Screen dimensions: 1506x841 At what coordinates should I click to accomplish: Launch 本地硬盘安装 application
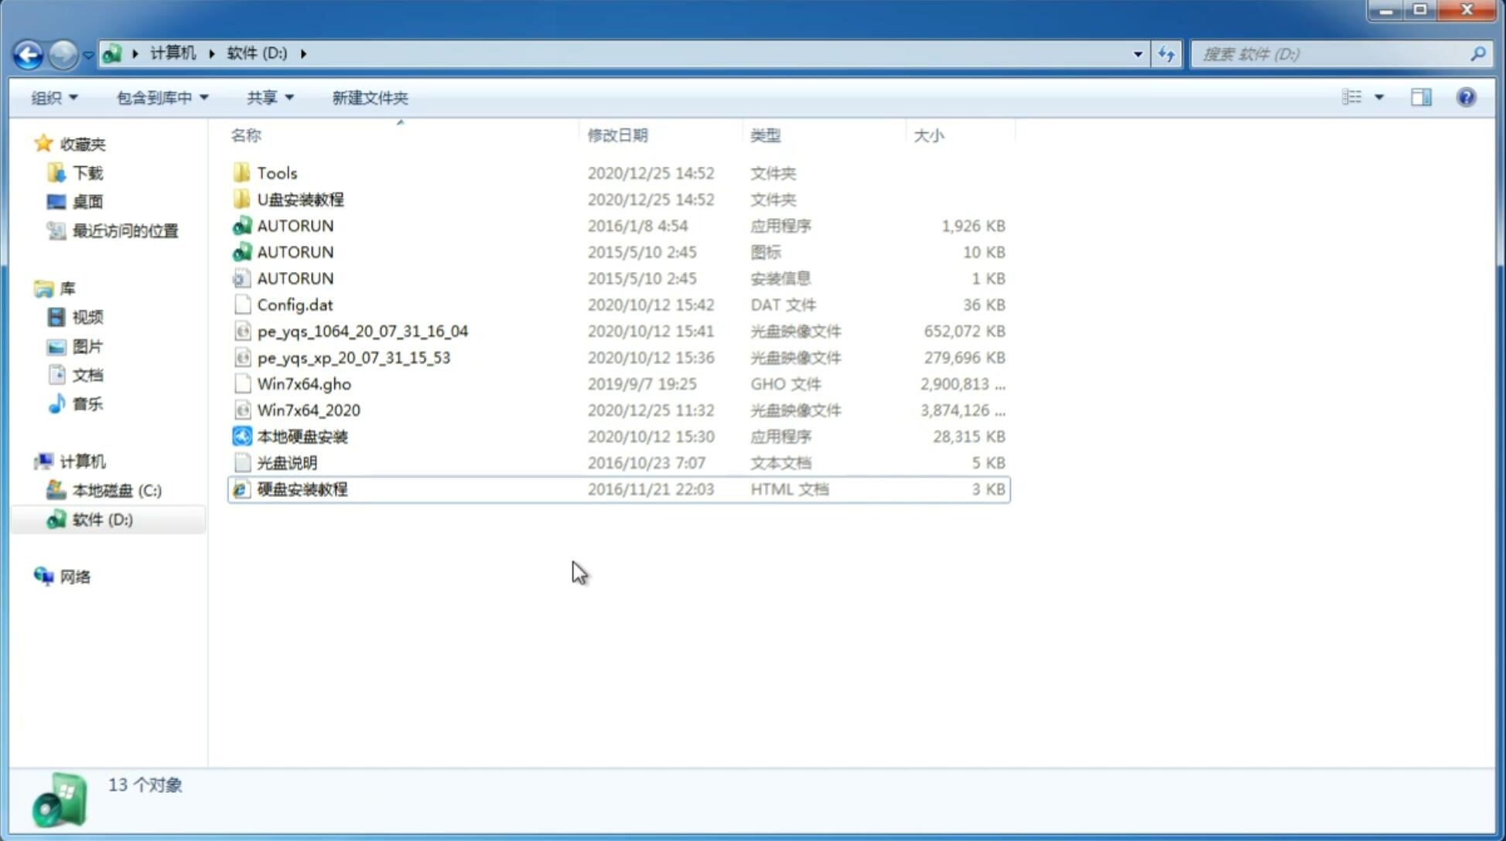[302, 436]
